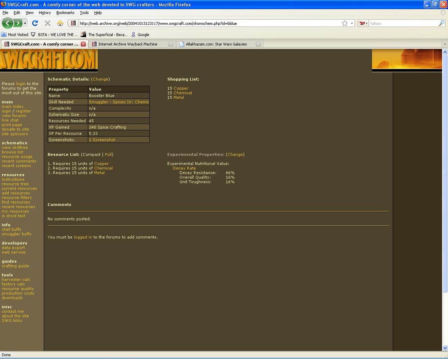
Task: Bookmark this page with the star icon
Action: click(345, 23)
